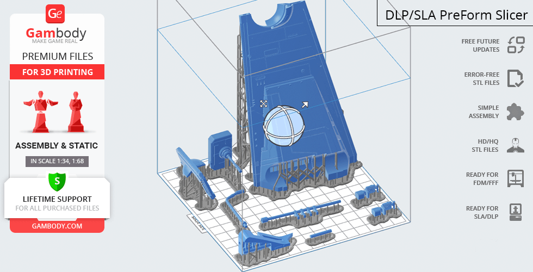Viewport: 533px width, 272px height.
Task: Click the HD/HQ STL files icon
Action: (516, 145)
